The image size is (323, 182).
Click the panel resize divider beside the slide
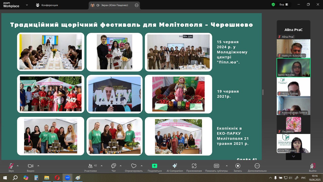point(263,92)
